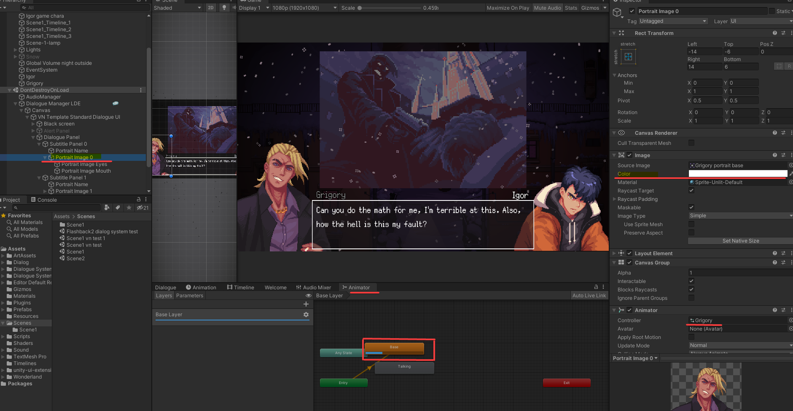Open white Color swatch of Image
This screenshot has width=793, height=411.
[738, 173]
